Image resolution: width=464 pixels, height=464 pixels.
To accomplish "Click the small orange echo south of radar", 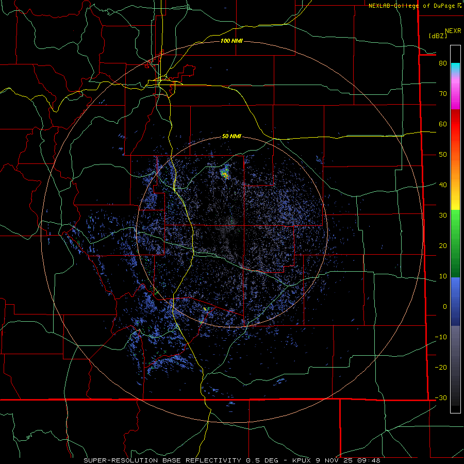I will (205, 309).
